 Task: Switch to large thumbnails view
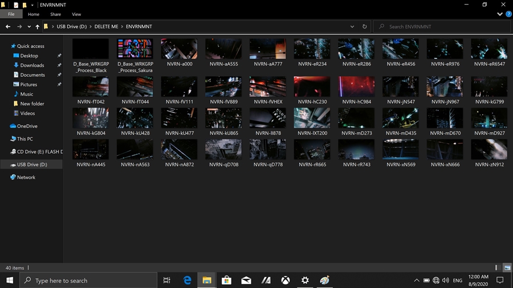[507, 268]
